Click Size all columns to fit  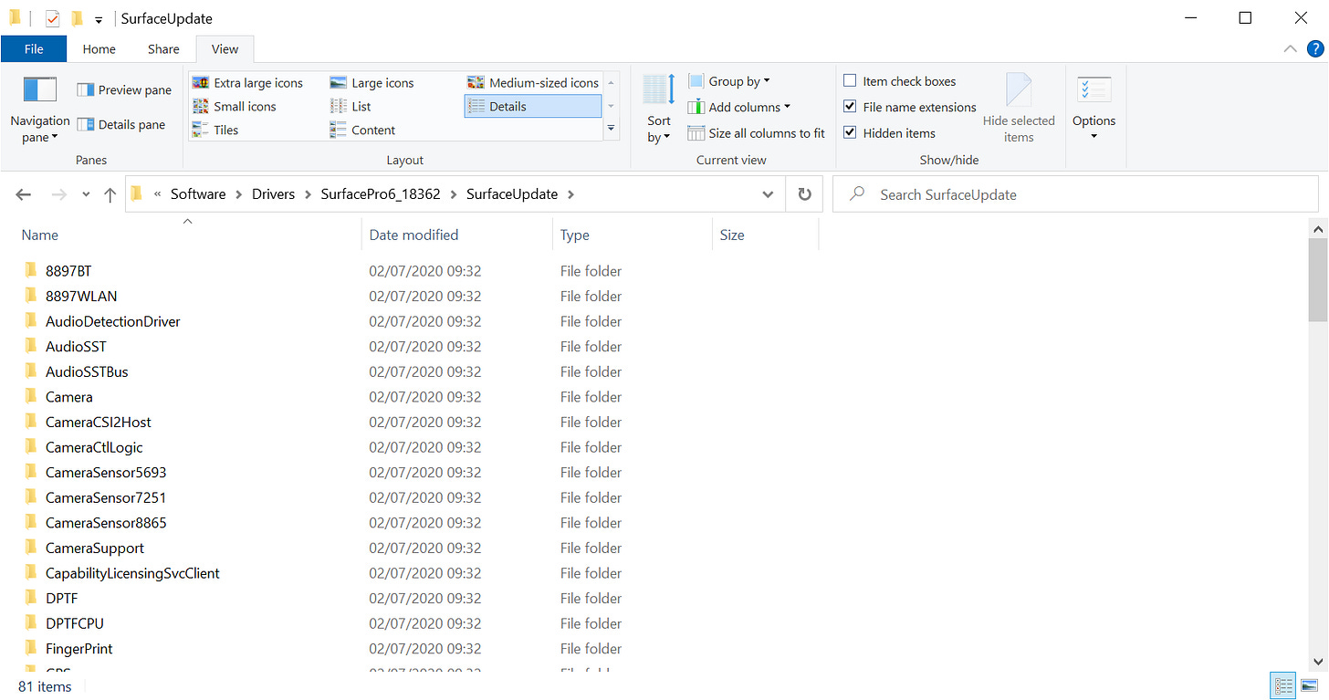point(757,133)
